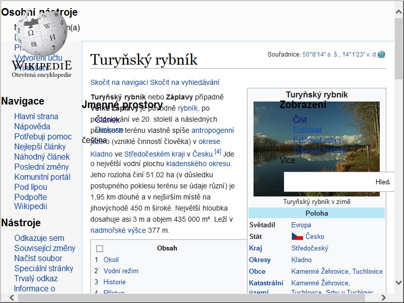This screenshot has height=303, width=404.
Task: Open the antropogenní link
Action: [213, 130]
